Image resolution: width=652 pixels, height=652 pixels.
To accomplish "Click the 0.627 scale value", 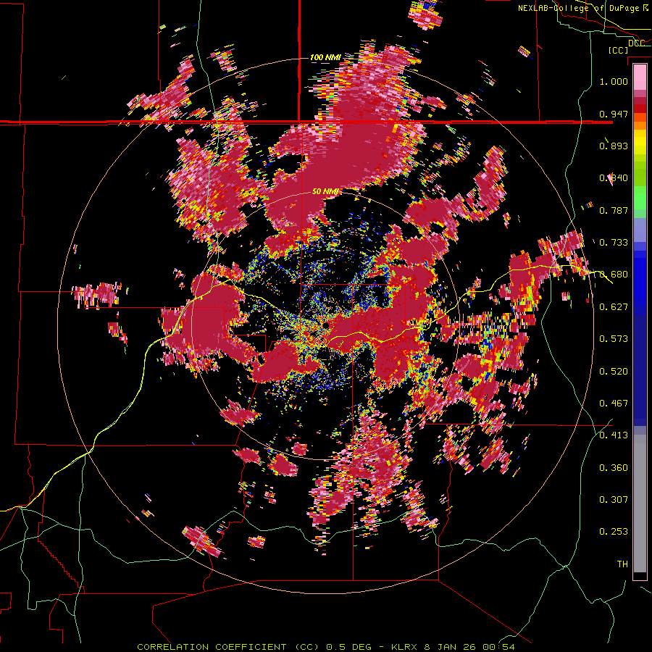I will click(614, 307).
